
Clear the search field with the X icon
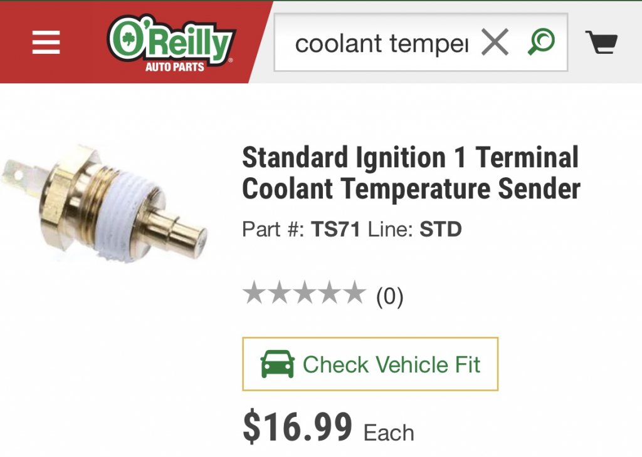point(495,42)
